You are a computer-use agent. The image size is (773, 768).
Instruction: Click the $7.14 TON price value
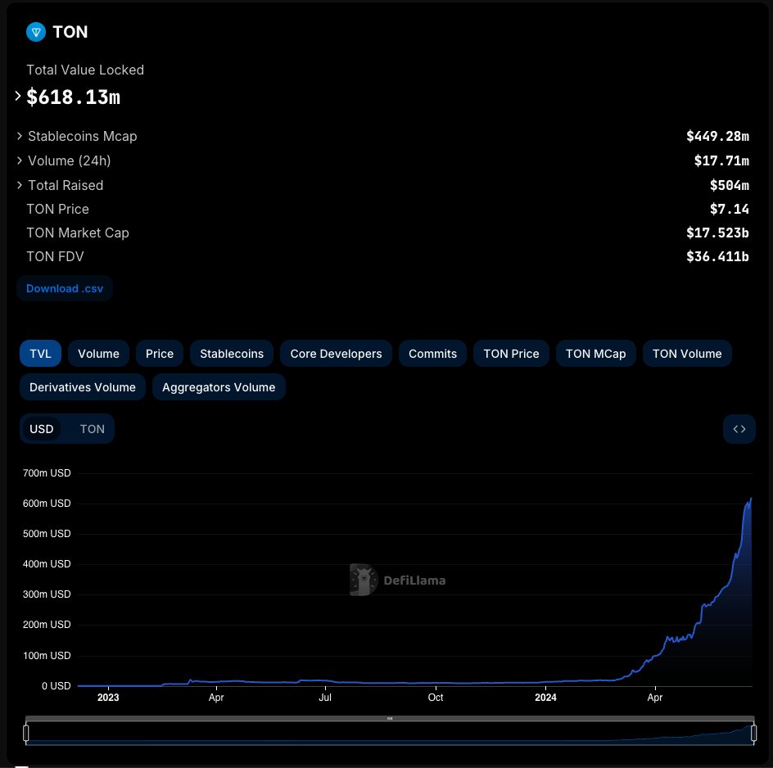pos(730,209)
